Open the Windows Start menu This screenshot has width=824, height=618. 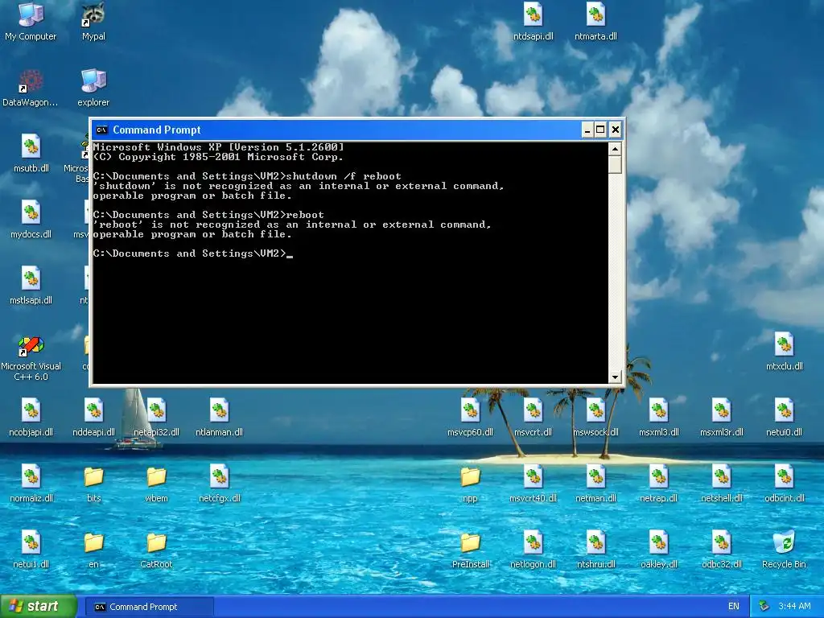coord(39,607)
